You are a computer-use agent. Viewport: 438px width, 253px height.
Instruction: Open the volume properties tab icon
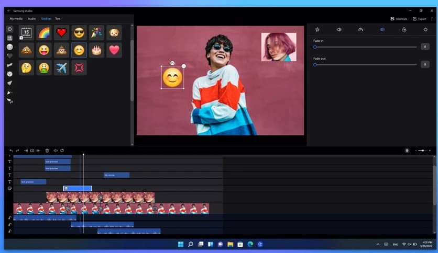tap(339, 30)
